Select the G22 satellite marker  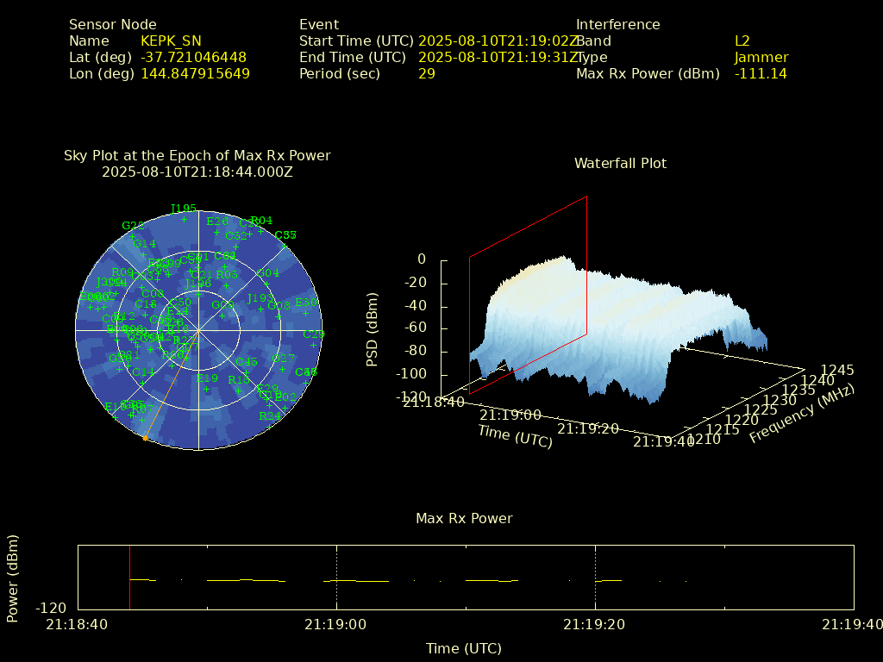coord(134,235)
